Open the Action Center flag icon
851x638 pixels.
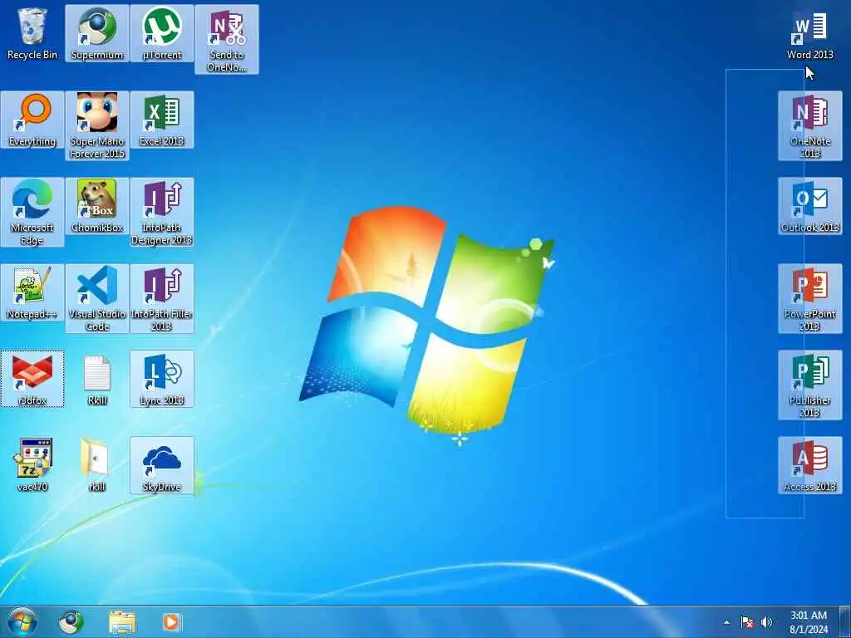coord(747,622)
